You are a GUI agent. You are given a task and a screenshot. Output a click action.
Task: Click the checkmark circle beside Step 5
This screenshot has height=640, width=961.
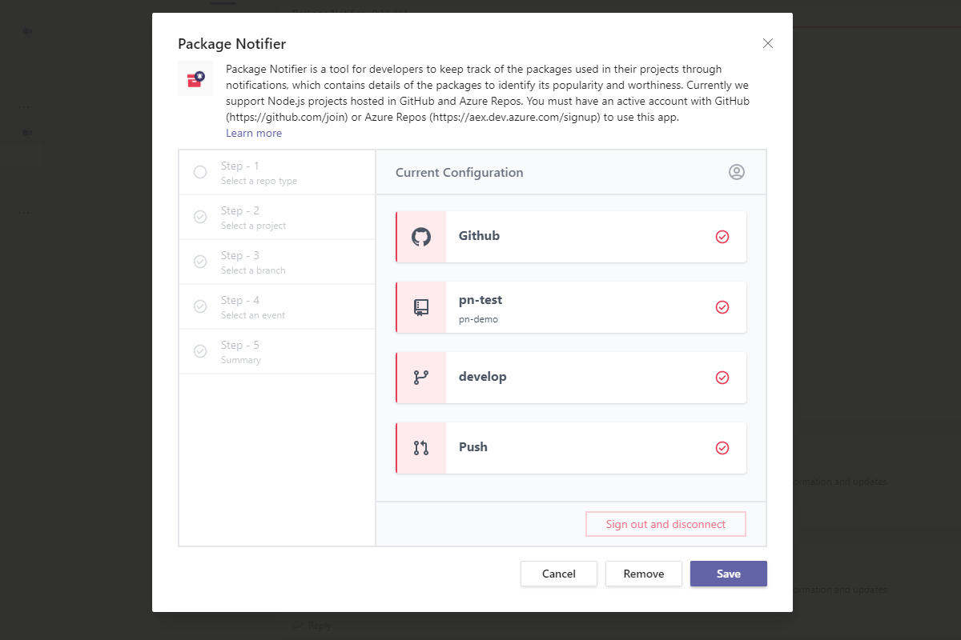[200, 351]
